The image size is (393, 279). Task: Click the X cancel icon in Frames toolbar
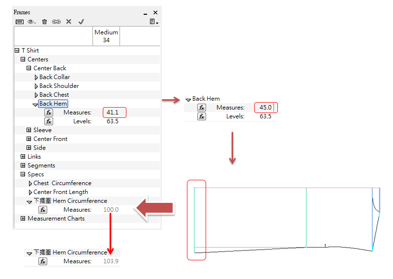pos(69,22)
